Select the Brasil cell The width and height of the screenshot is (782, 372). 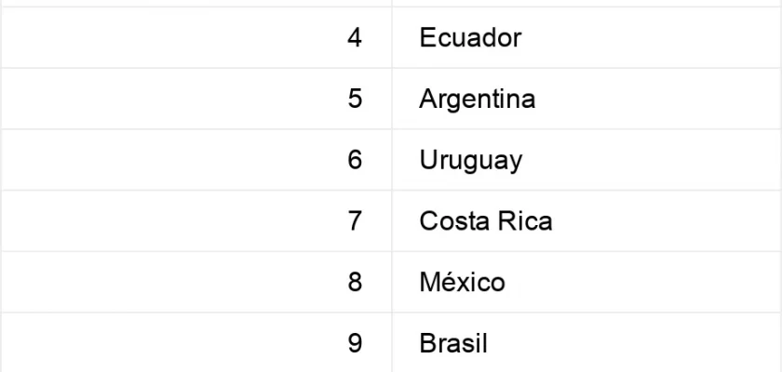coord(587,342)
